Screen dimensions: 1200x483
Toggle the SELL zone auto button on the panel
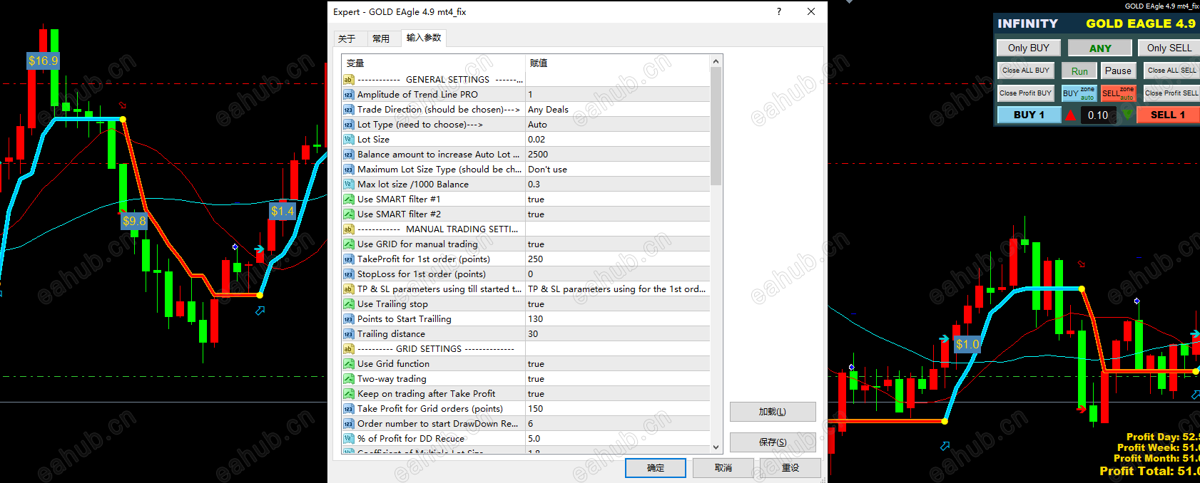point(1118,93)
